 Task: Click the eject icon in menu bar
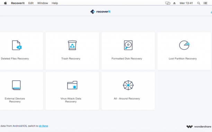174,3
